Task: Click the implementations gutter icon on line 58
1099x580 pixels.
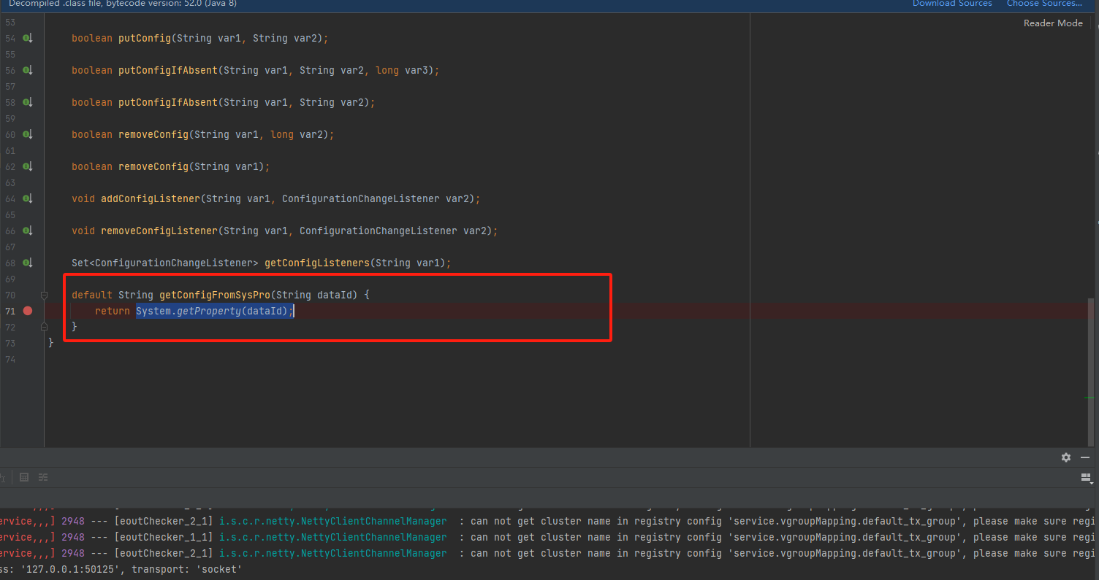Action: pos(27,102)
